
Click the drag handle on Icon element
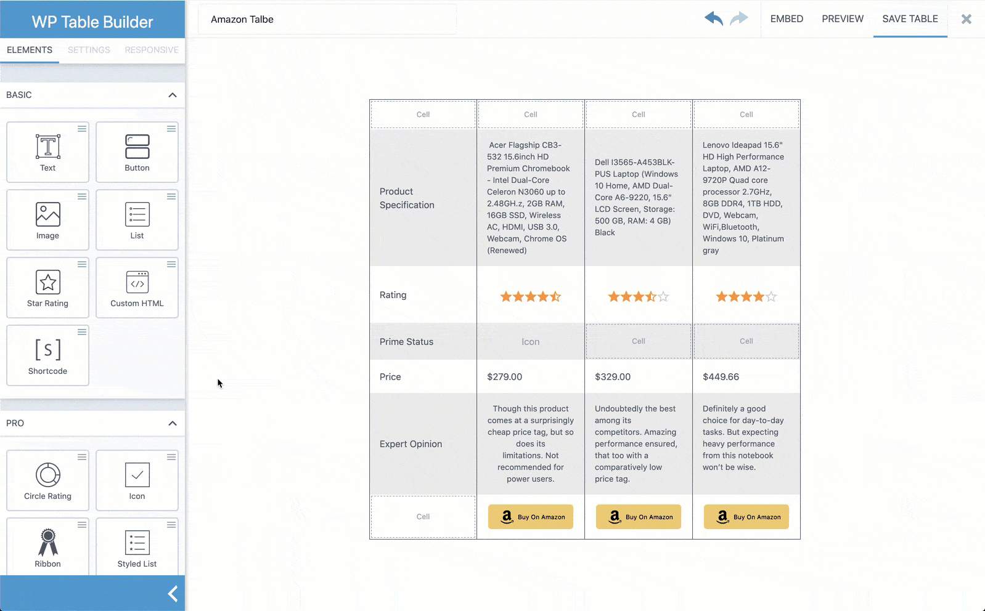coord(171,457)
